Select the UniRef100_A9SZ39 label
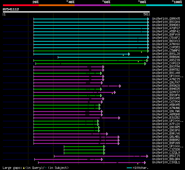Screen dimensions: 185x170 [x=166, y=60]
